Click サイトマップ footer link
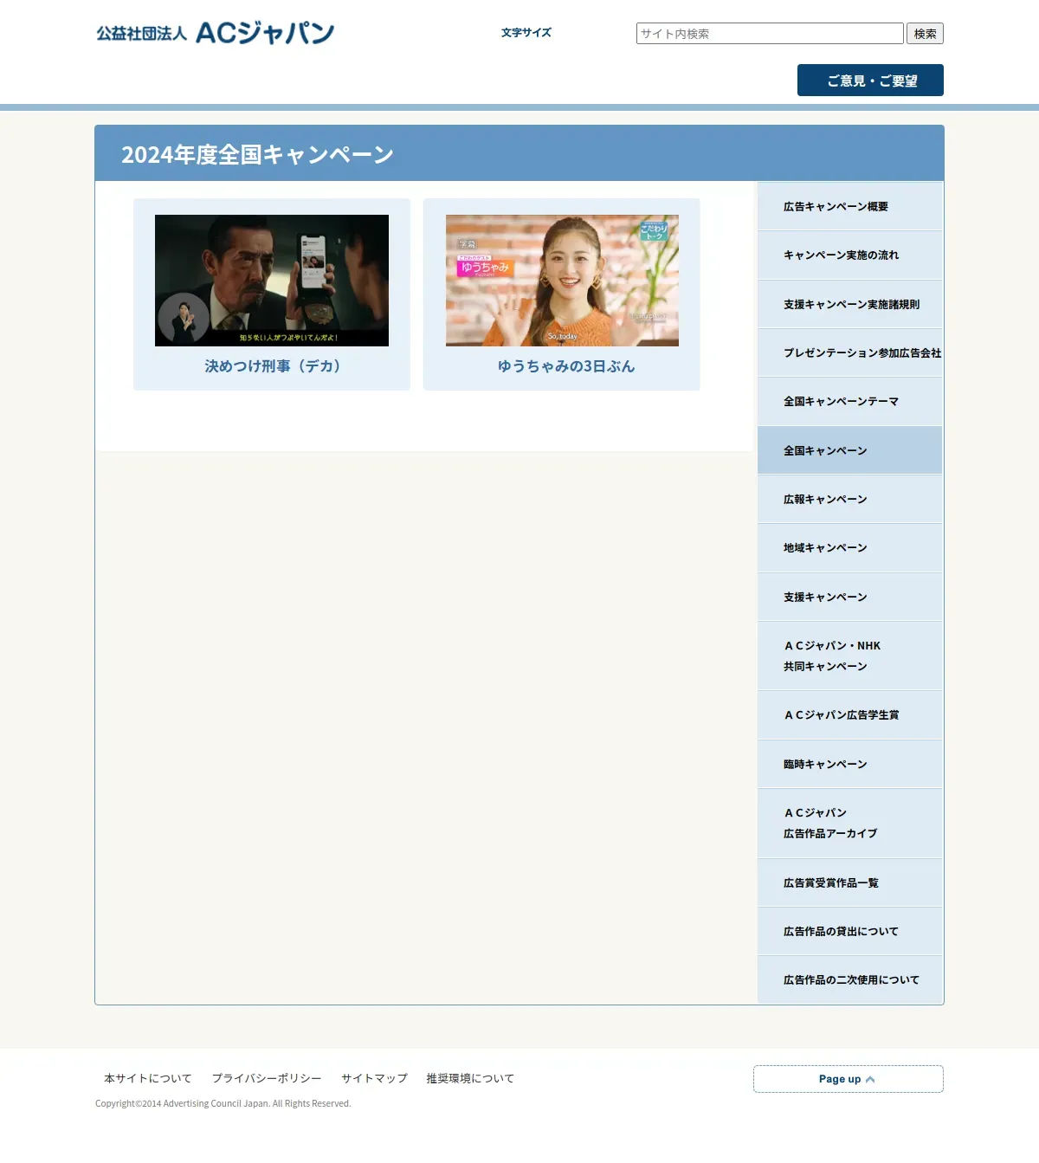Screen dimensions: 1039x1163 374,1078
